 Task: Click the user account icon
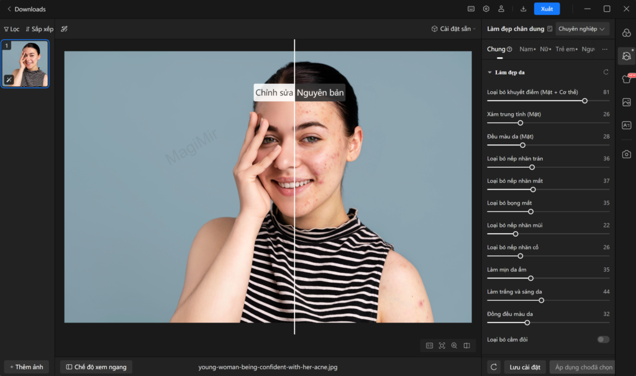(501, 9)
